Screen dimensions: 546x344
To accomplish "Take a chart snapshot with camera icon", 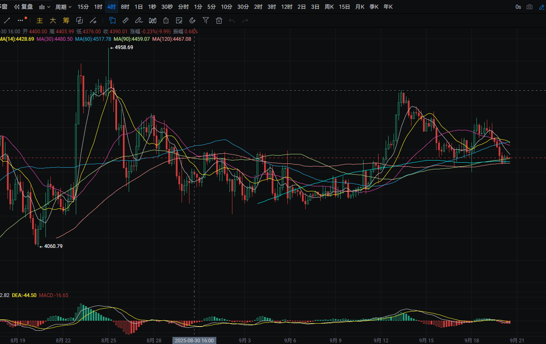I will point(529,7).
